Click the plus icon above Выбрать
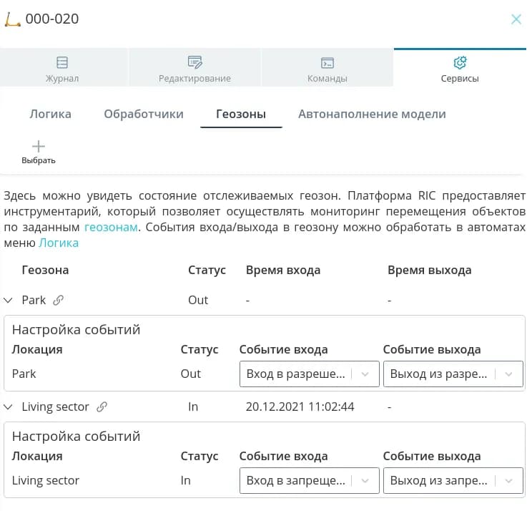 (39, 147)
